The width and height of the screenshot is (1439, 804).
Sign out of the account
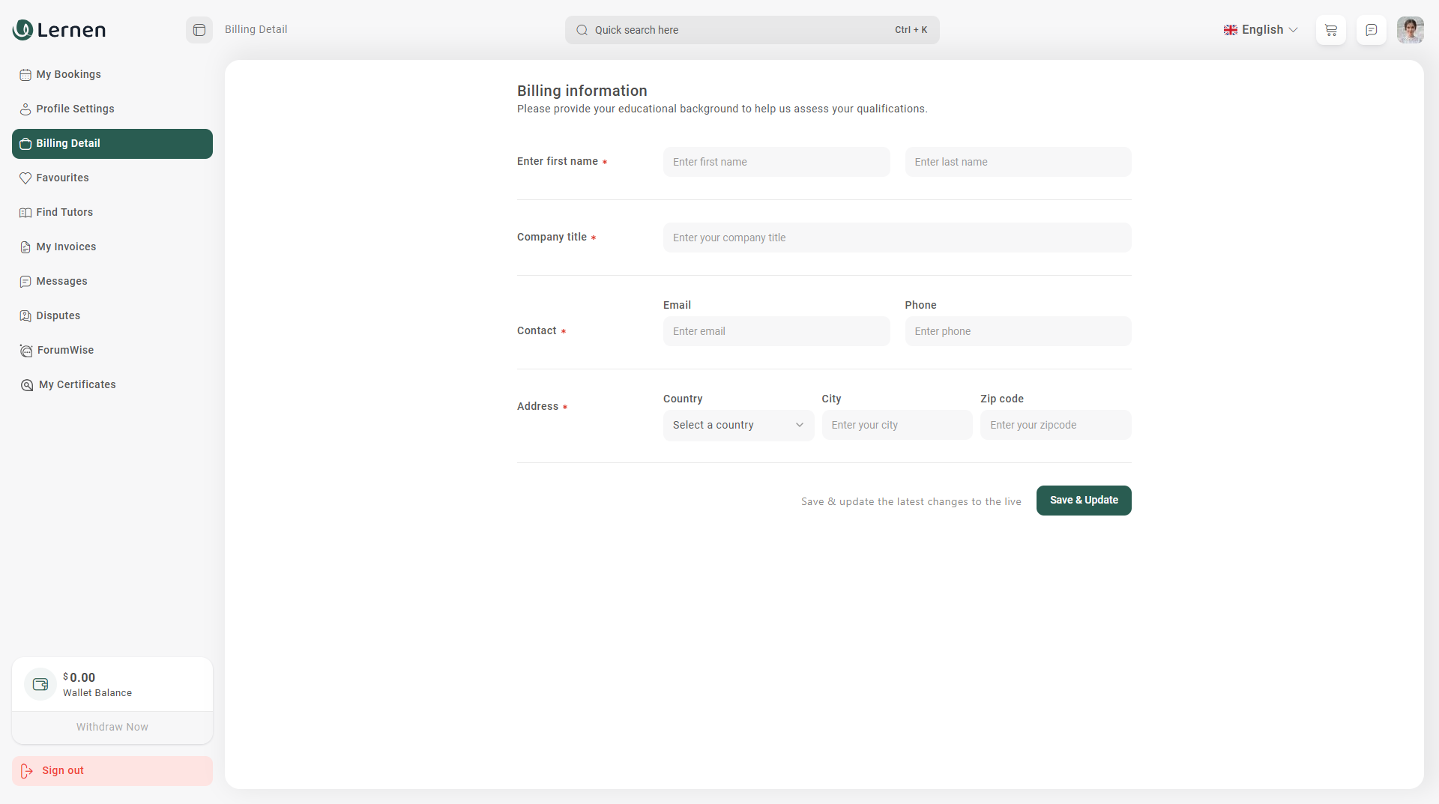[x=62, y=770]
